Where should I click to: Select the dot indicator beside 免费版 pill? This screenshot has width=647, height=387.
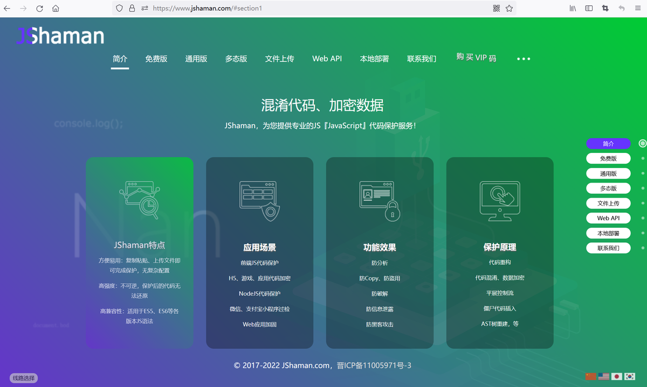click(643, 159)
